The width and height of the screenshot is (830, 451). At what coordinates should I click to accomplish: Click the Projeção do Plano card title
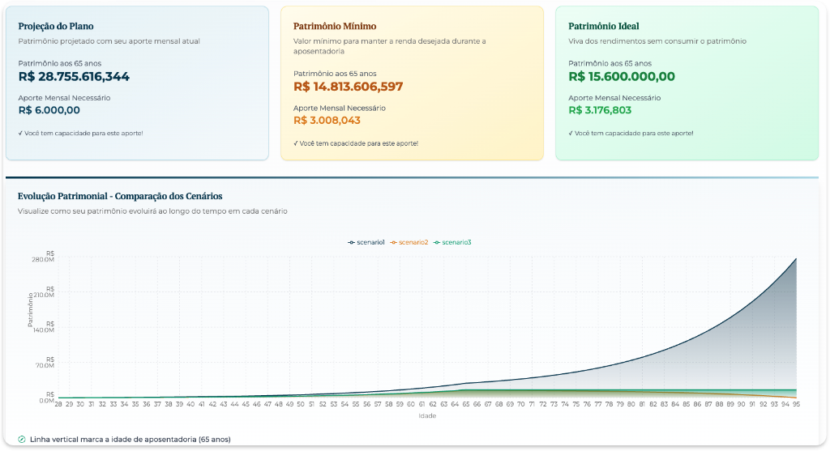tap(56, 26)
